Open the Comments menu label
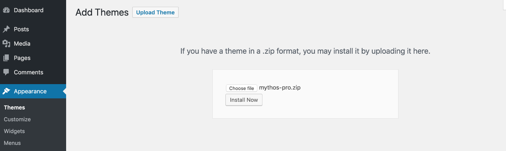 point(28,72)
